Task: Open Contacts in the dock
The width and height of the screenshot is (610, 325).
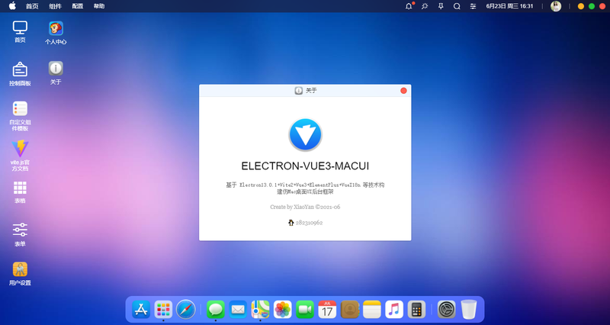Action: (350, 310)
